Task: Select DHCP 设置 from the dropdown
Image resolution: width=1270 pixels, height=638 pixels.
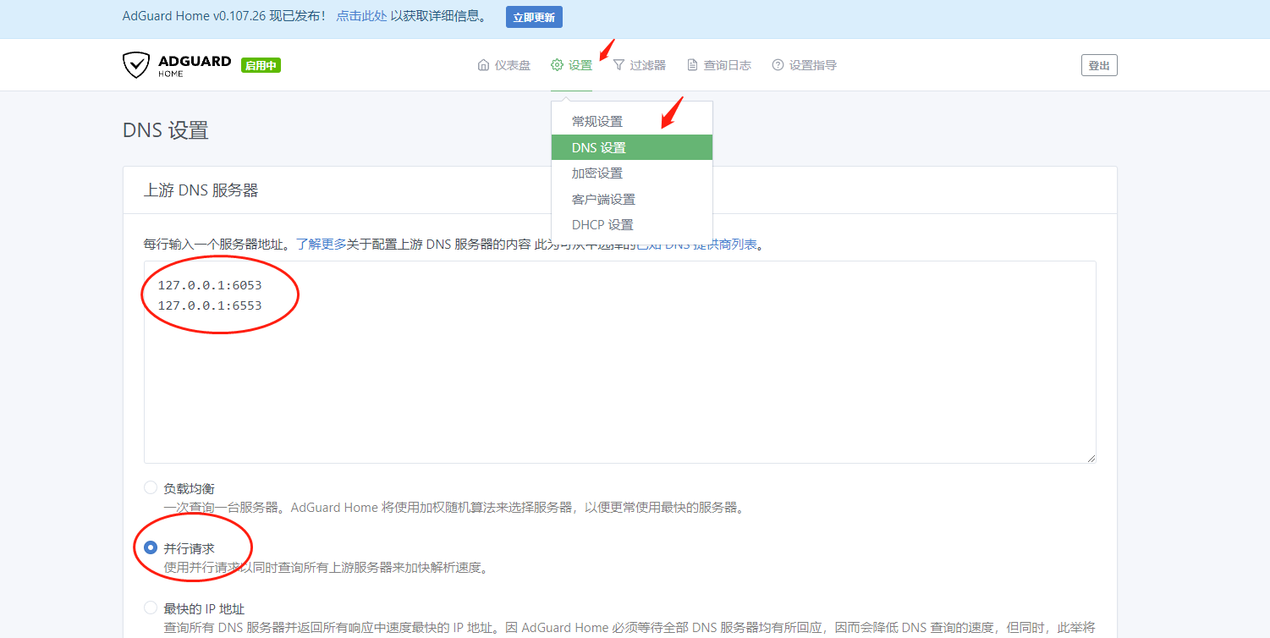Action: coord(602,225)
